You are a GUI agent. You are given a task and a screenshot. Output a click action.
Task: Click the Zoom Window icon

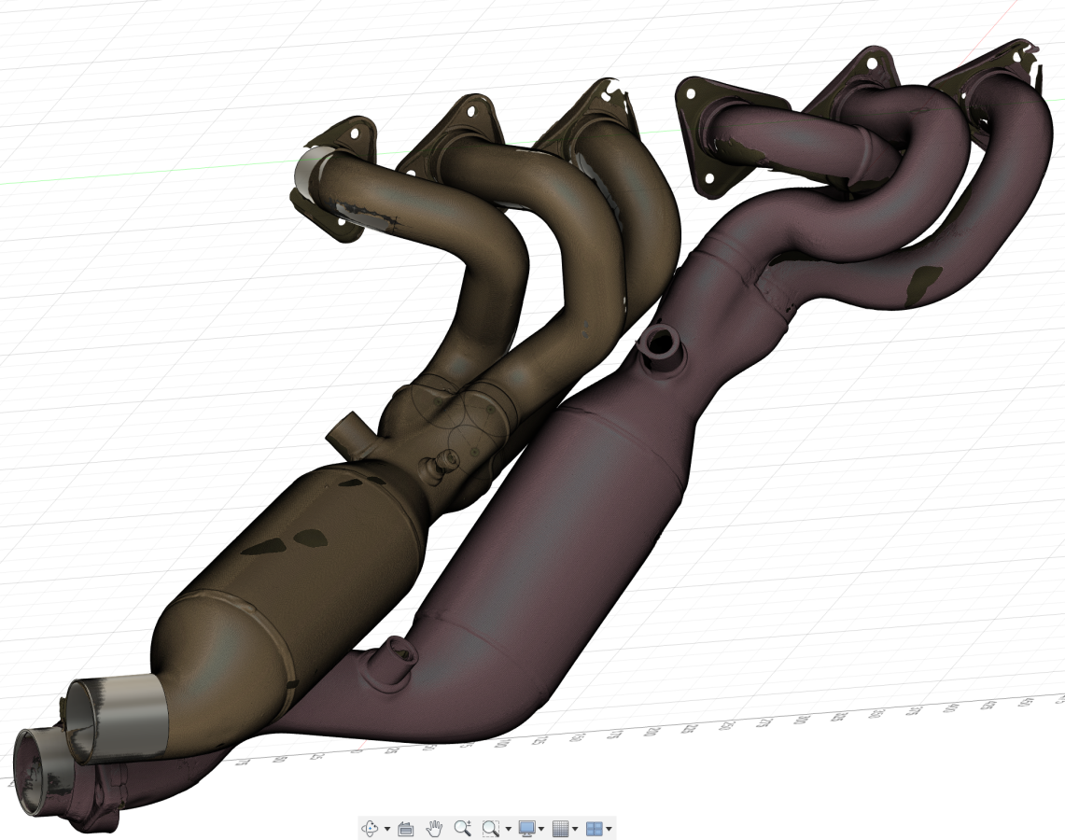point(491,828)
